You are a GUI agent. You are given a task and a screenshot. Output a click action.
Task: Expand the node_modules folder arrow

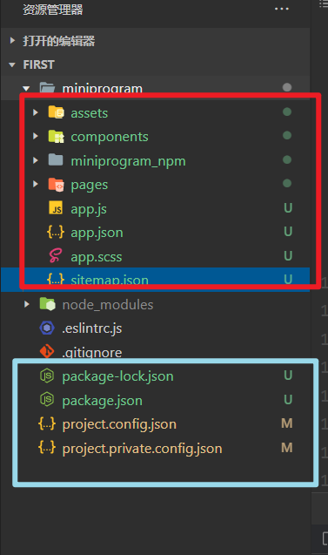[26, 304]
